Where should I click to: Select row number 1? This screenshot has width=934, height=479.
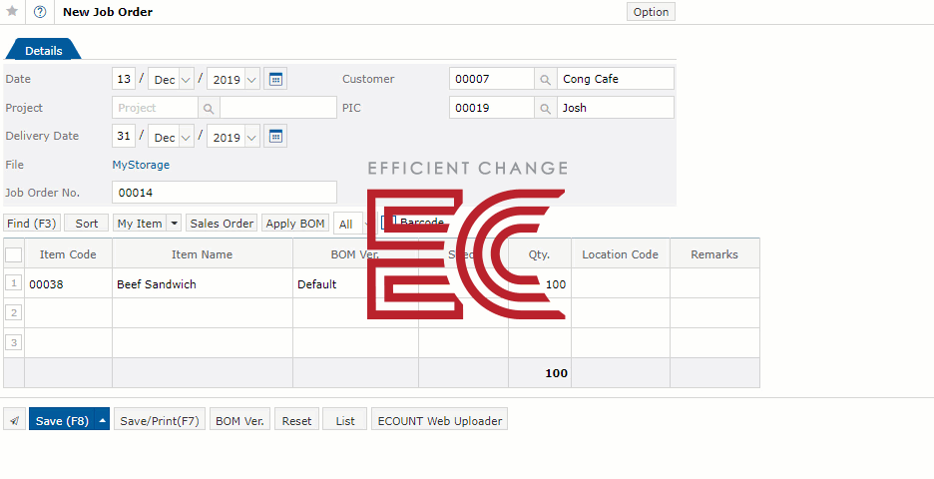pos(14,283)
